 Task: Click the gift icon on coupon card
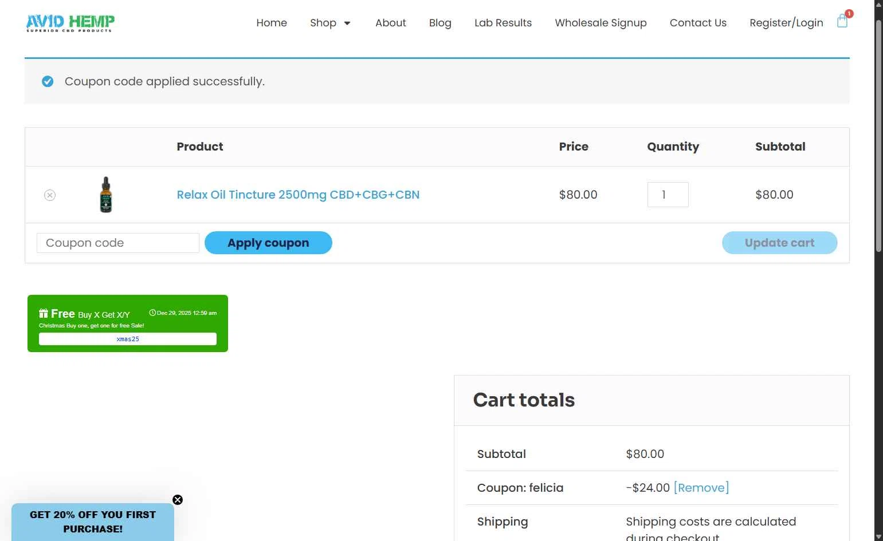click(44, 313)
